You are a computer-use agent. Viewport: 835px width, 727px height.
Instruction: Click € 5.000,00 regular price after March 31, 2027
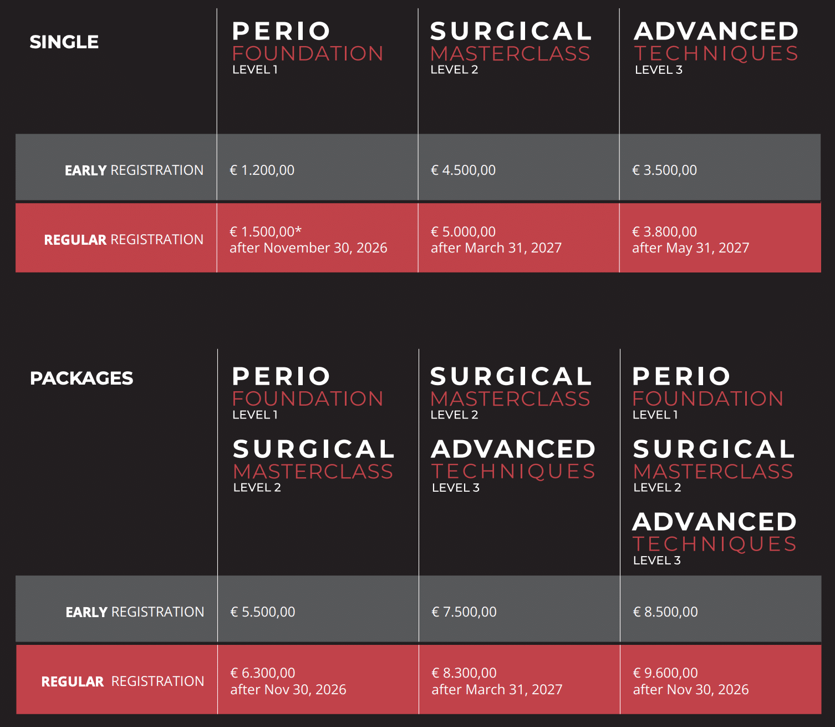(x=496, y=240)
